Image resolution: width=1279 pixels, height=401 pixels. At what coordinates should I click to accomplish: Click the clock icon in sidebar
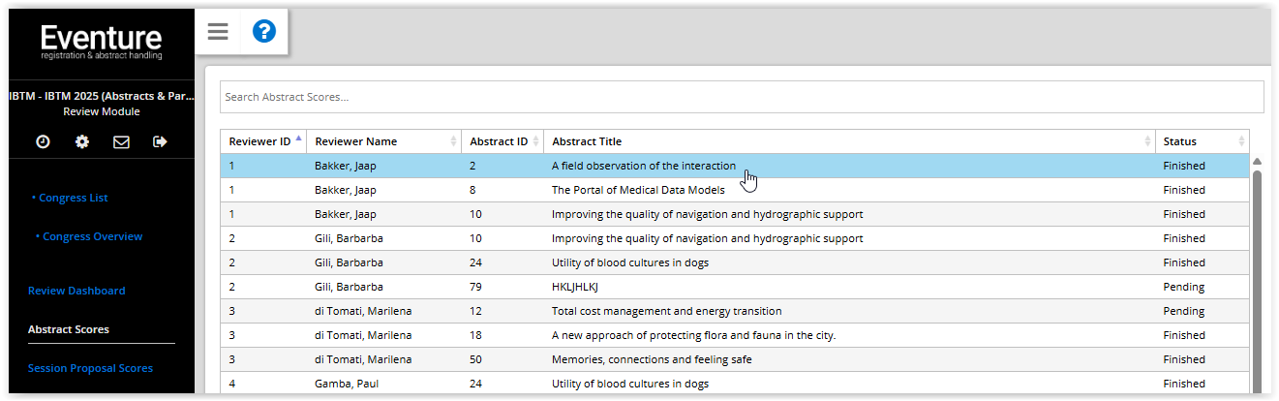43,142
